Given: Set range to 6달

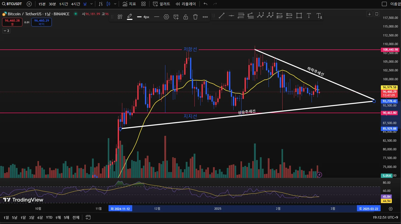Looking at the screenshot, I should (40, 217).
